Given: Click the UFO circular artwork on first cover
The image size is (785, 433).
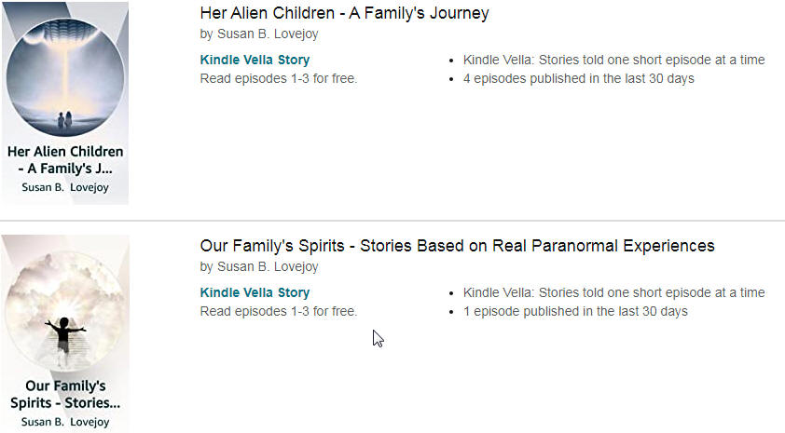Looking at the screenshot, I should [64, 76].
